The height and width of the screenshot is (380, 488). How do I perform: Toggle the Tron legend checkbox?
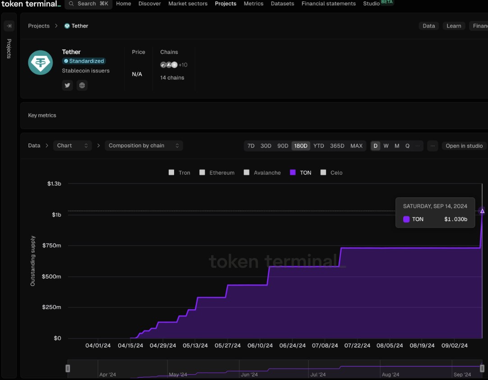(171, 172)
